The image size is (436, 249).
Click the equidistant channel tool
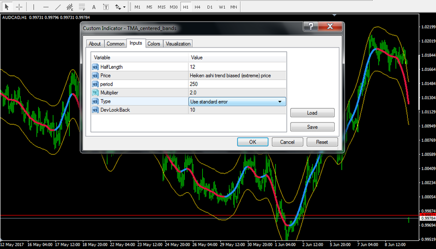pos(70,7)
